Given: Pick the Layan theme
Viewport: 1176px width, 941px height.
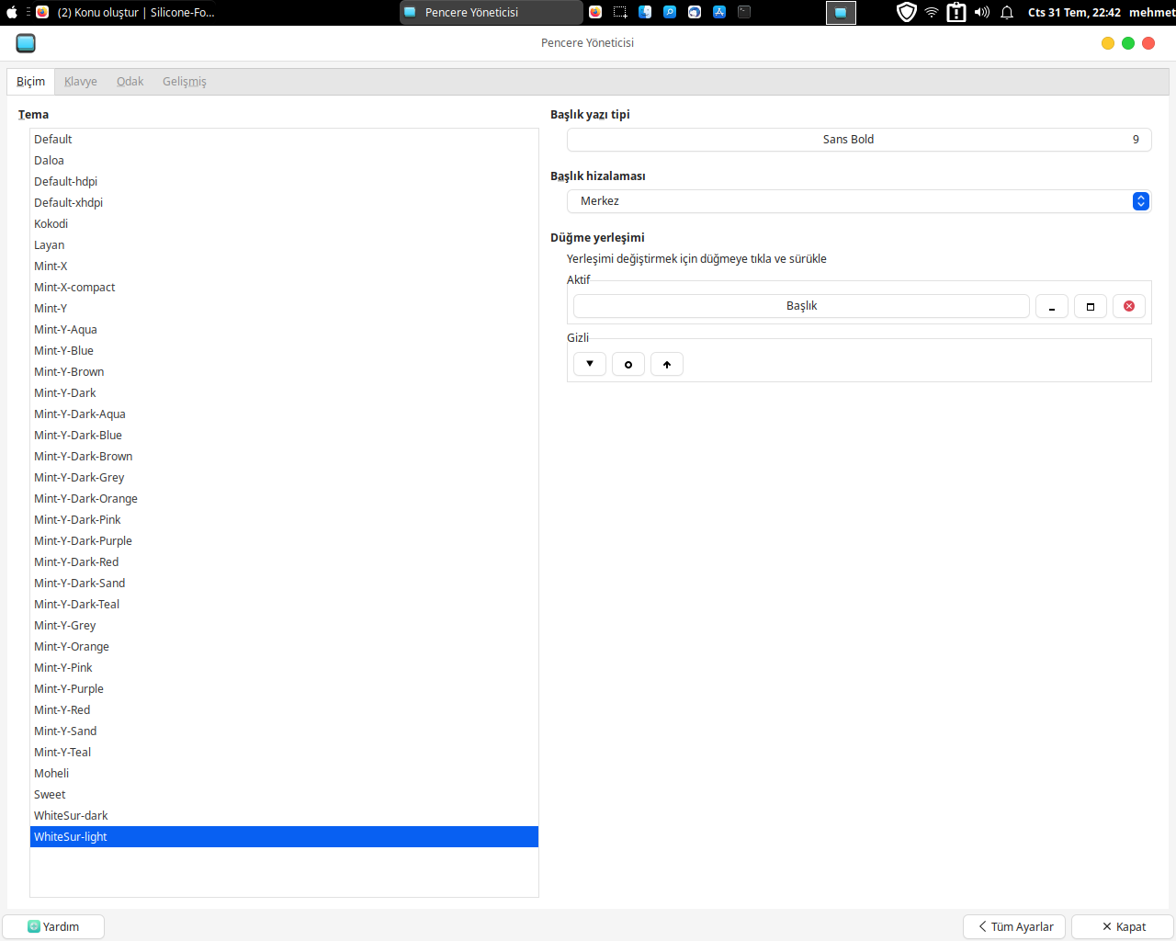Looking at the screenshot, I should (284, 245).
